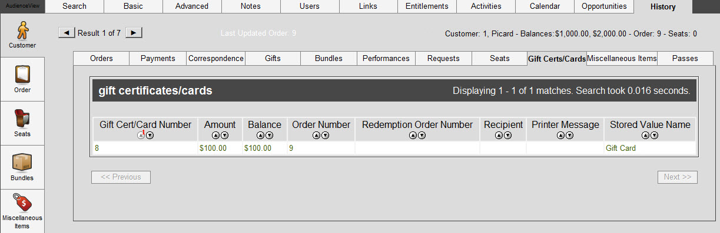Click the Next >> button
The height and width of the screenshot is (233, 720).
click(678, 177)
